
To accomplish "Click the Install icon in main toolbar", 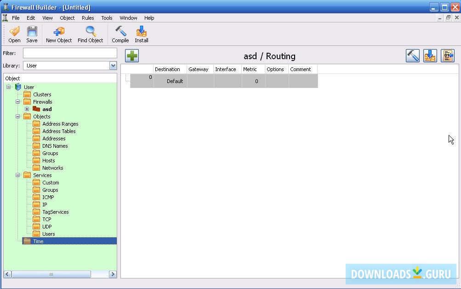I will 142,31.
